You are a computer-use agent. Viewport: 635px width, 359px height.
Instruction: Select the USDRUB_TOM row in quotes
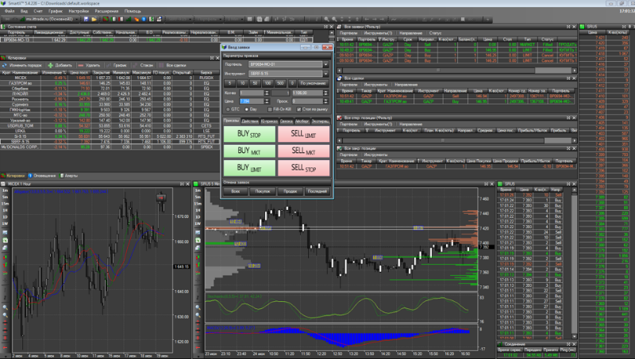[x=110, y=126]
